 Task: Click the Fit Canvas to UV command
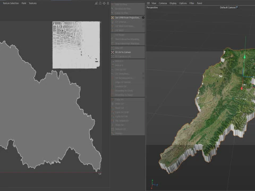click(x=127, y=56)
